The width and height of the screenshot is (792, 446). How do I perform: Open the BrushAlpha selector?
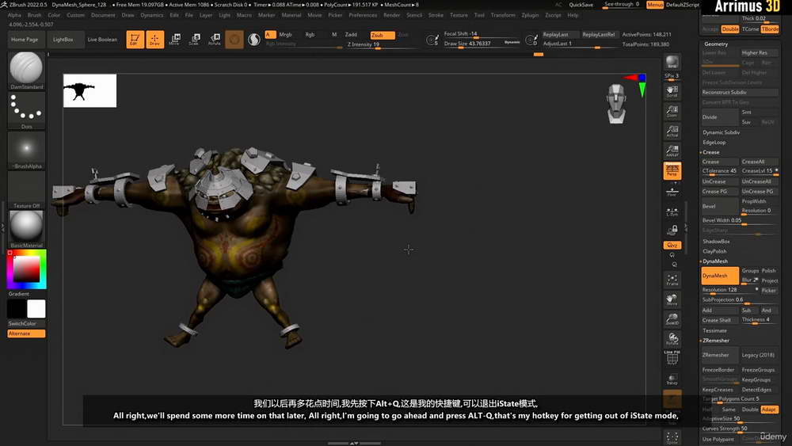coord(26,150)
